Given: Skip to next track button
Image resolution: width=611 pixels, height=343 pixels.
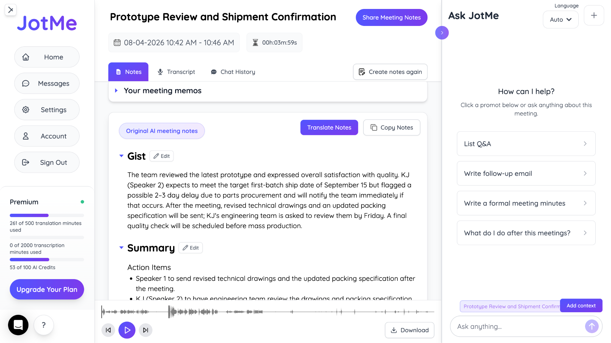Looking at the screenshot, I should tap(146, 330).
